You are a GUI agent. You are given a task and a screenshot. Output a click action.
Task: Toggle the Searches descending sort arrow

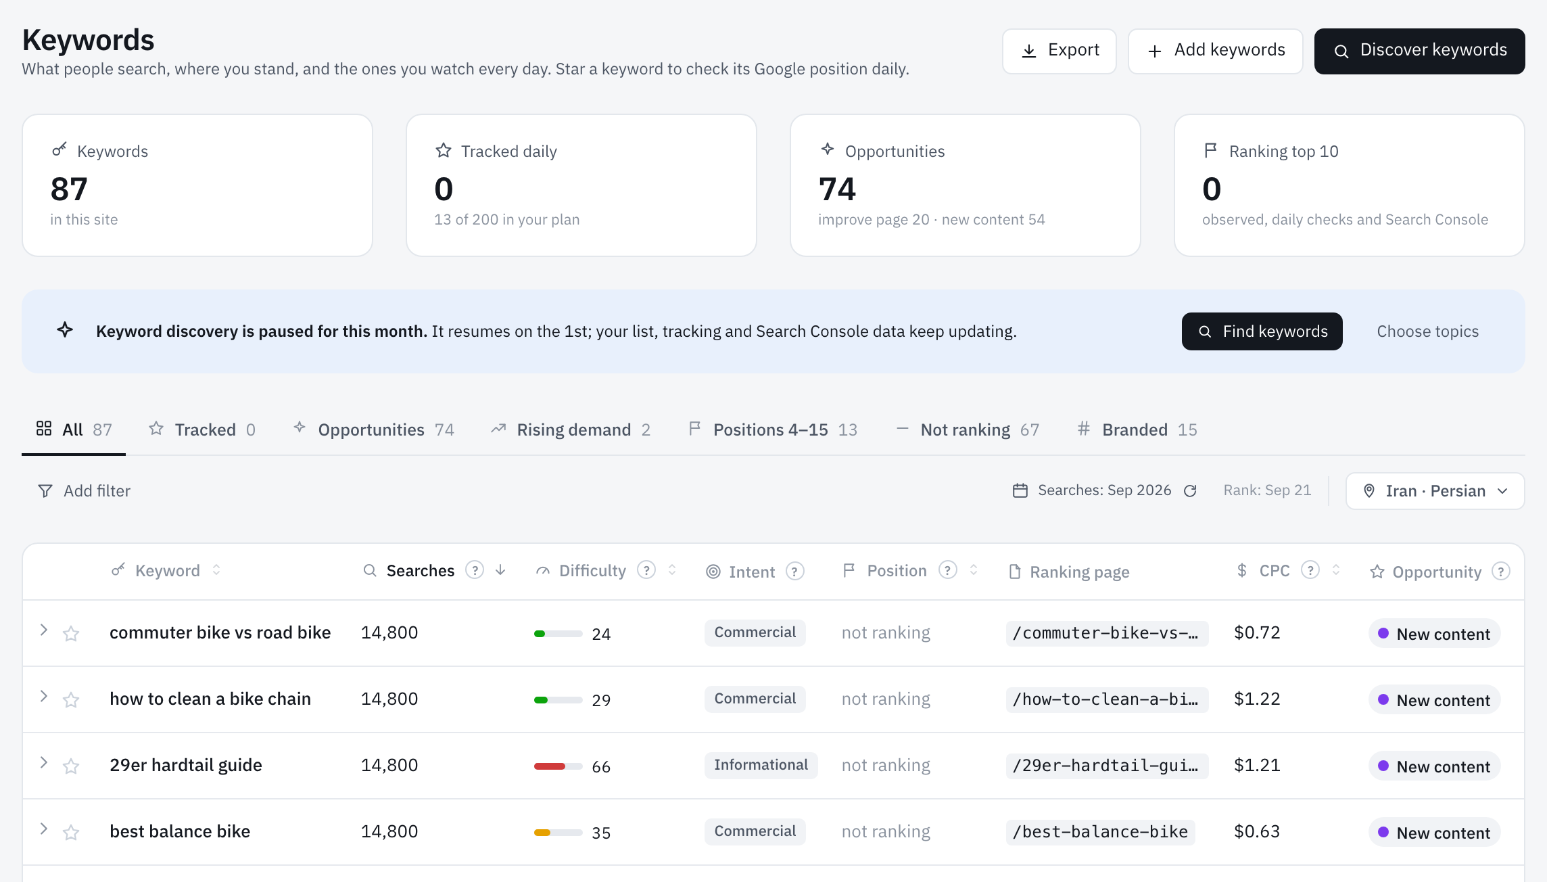tap(500, 570)
